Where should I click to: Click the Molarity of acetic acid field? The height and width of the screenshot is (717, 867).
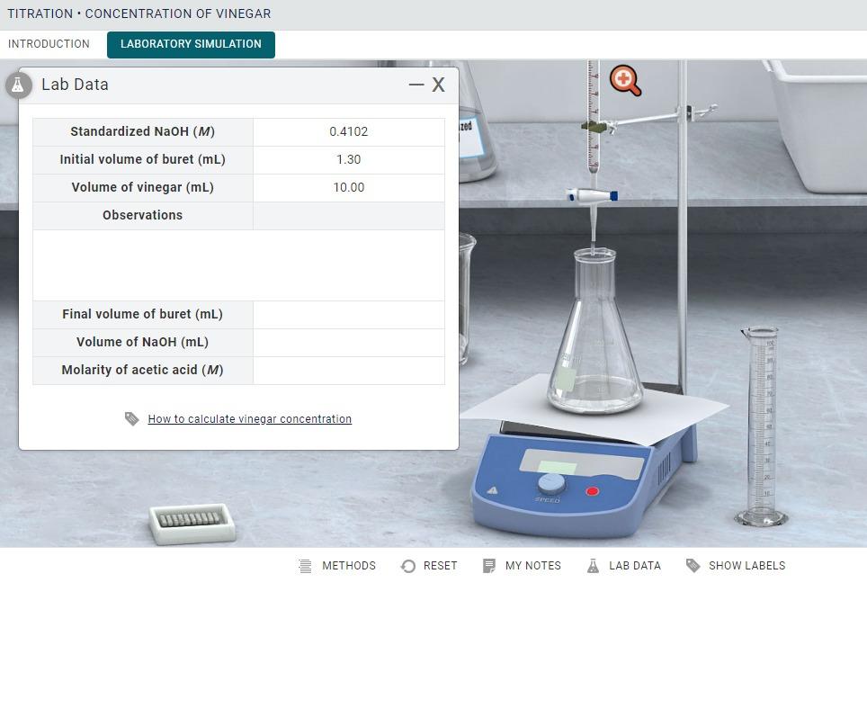(x=348, y=370)
